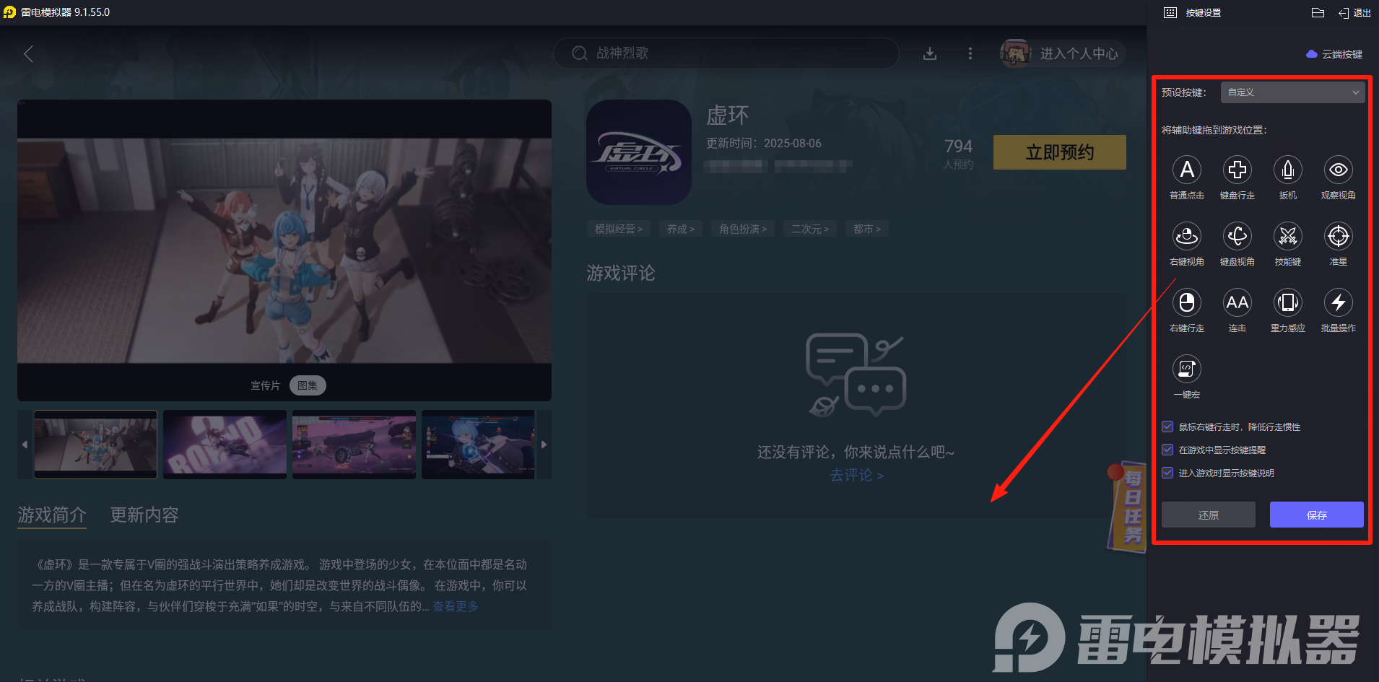The image size is (1379, 682).
Task: Open the cloud key mapping 云端按键 panel
Action: coord(1333,53)
